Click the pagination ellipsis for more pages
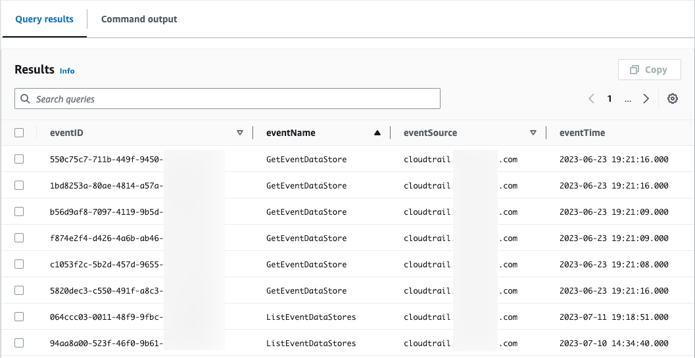695x358 pixels. [627, 99]
